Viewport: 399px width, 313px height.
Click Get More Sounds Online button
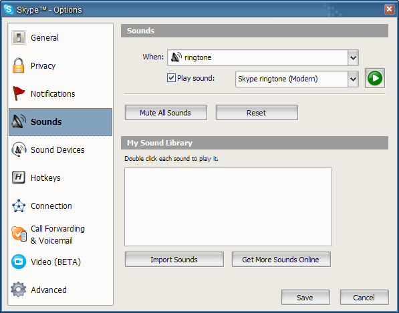click(281, 260)
